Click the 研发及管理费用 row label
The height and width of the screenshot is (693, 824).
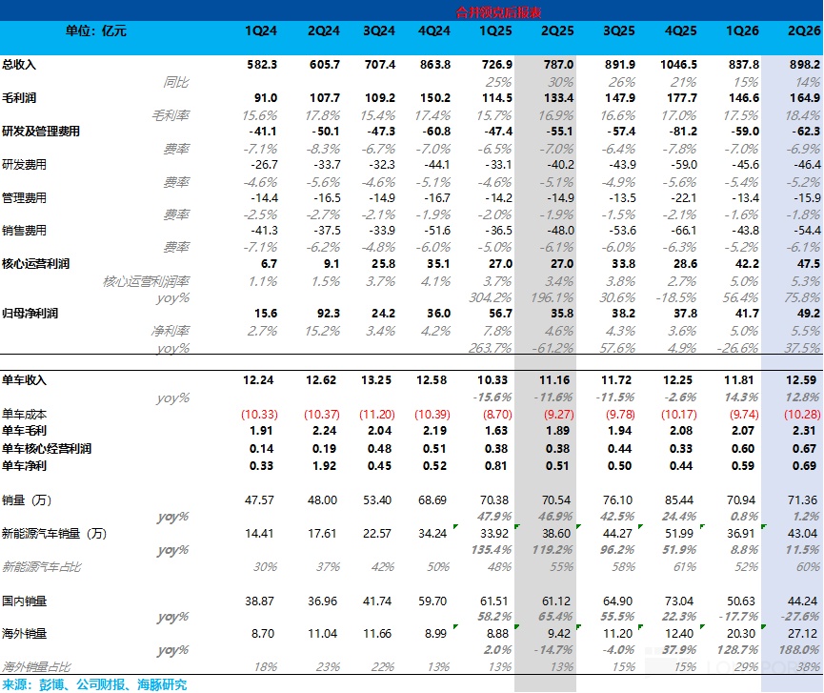tap(40, 132)
